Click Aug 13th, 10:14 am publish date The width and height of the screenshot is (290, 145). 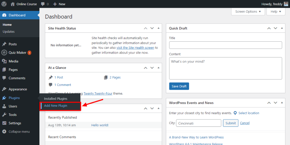62,125
